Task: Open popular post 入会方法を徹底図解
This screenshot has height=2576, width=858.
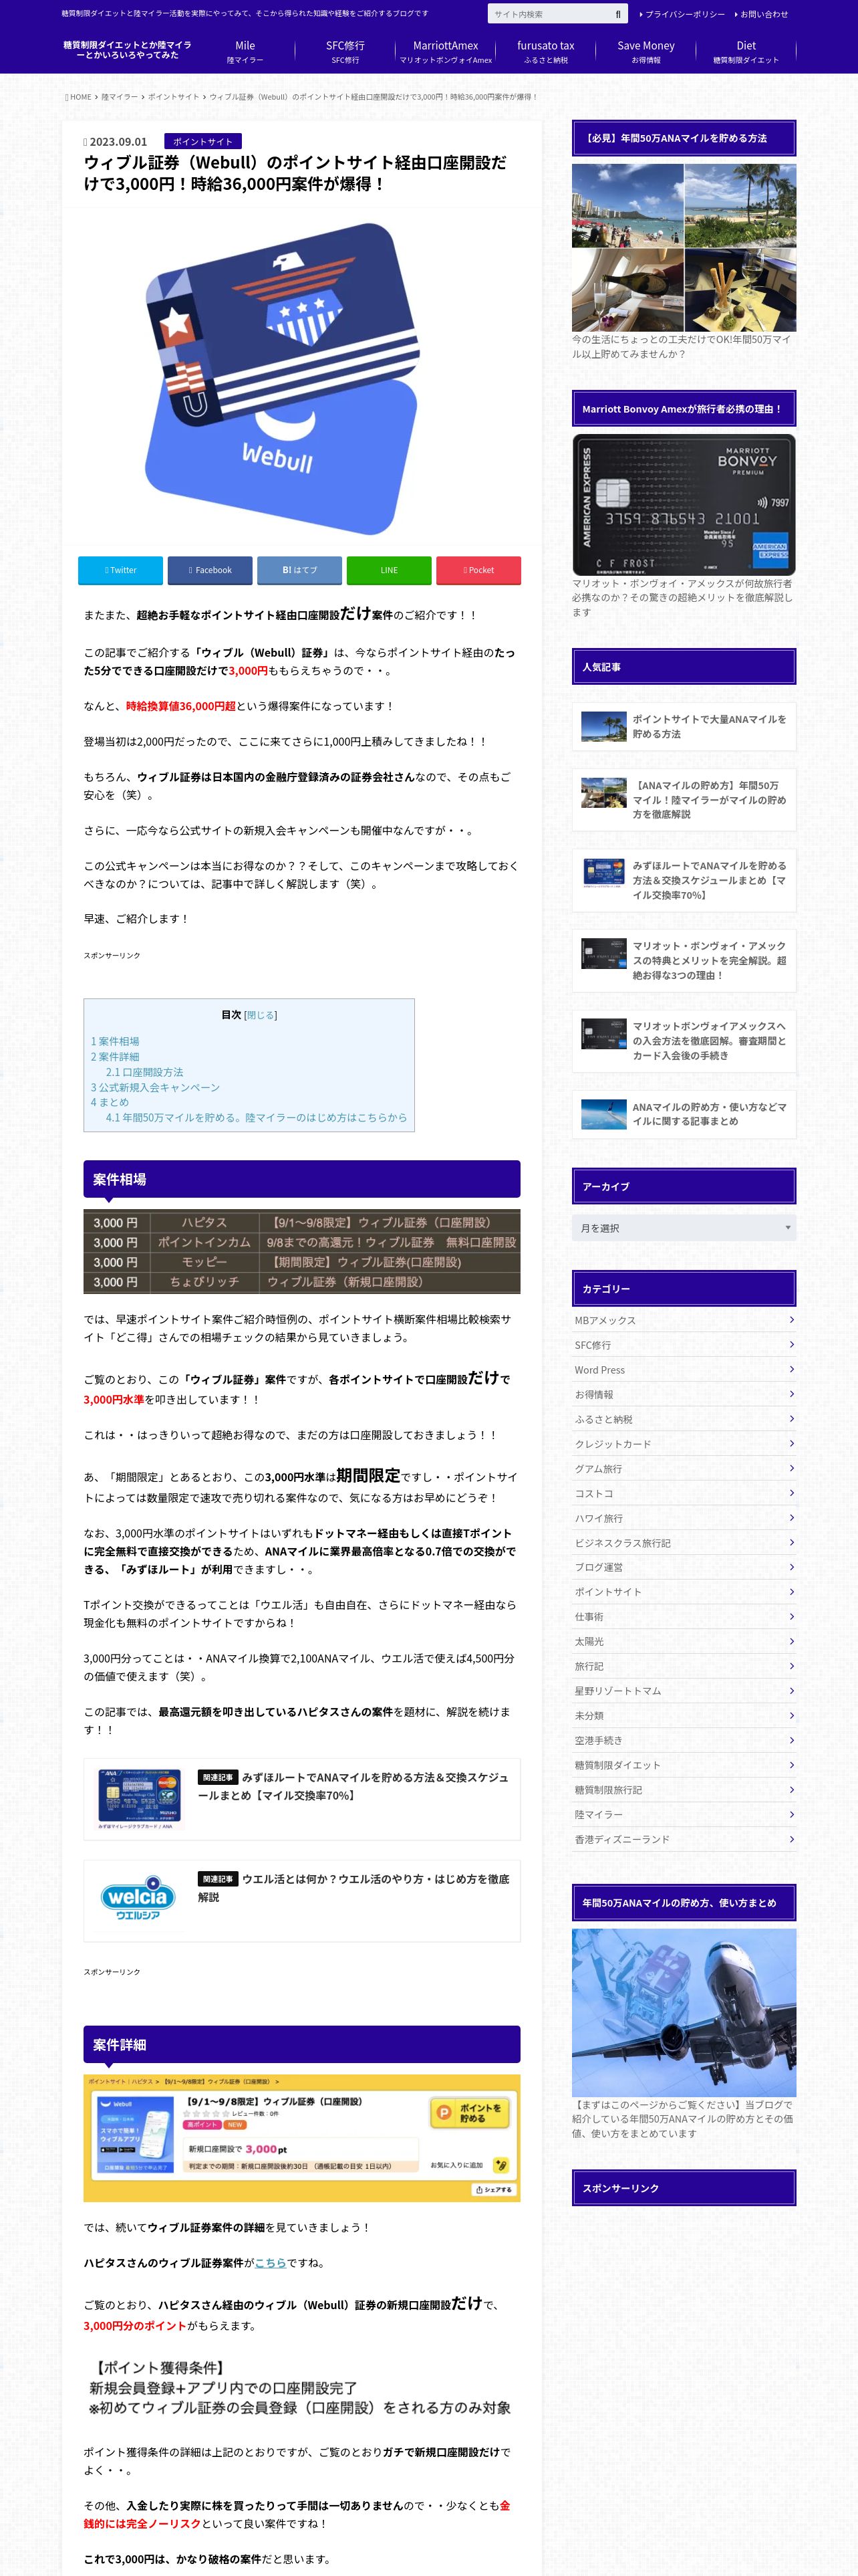Action: [684, 1040]
